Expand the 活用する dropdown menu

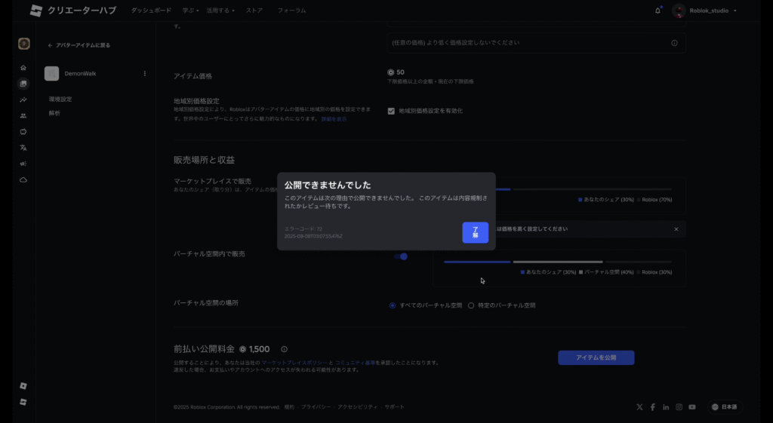(x=220, y=11)
